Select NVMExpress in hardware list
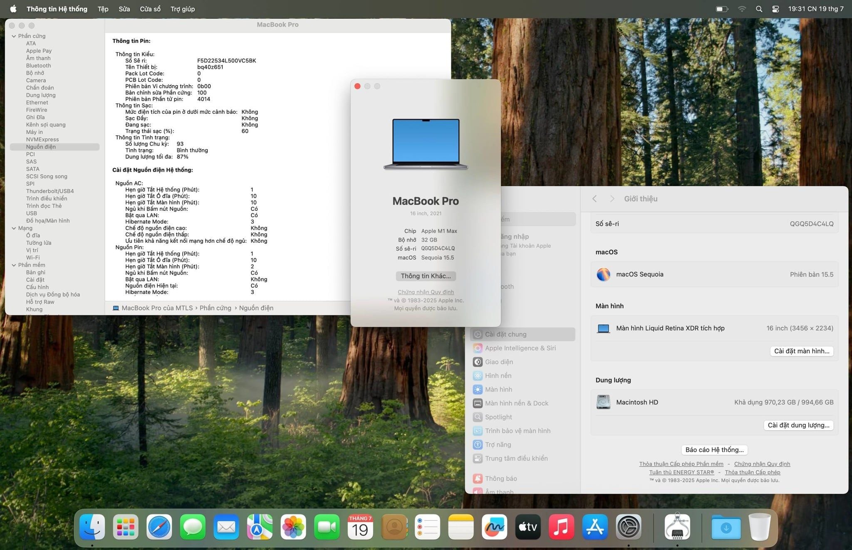852x550 pixels. [x=42, y=140]
